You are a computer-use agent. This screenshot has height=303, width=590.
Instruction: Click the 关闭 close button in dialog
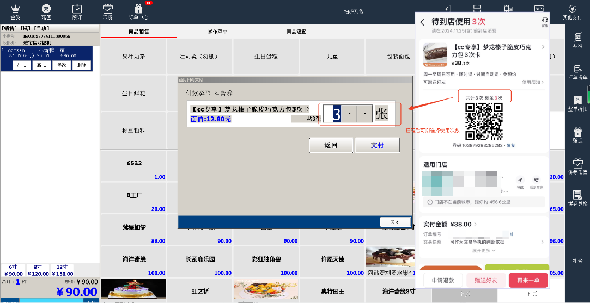point(395,222)
